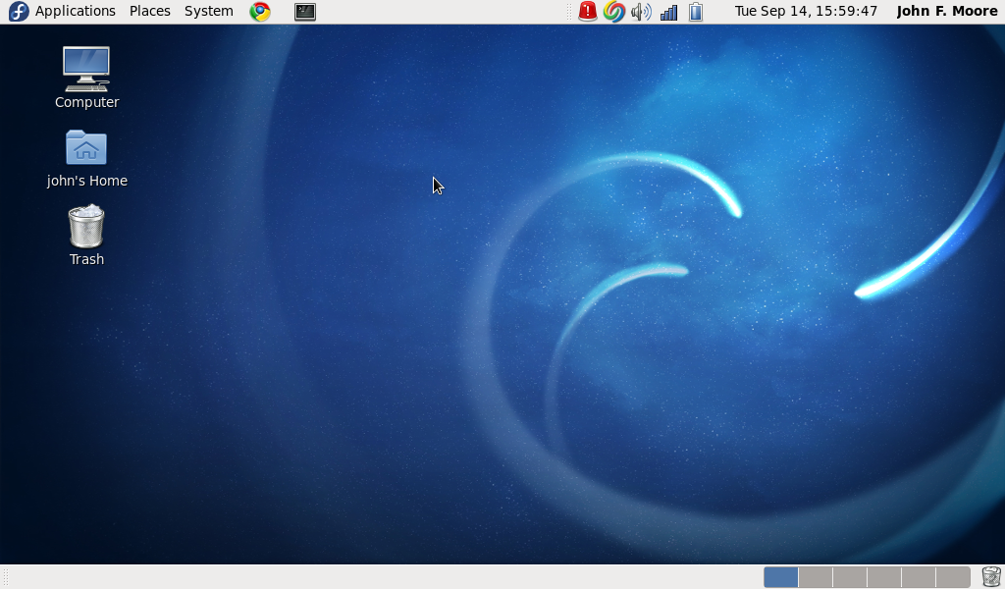Expand the John F. Moore user menu
The width and height of the screenshot is (1005, 589).
947,12
